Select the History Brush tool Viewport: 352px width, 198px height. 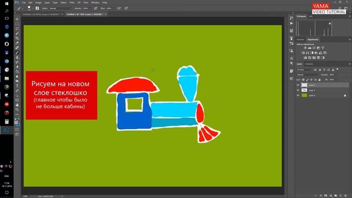click(17, 62)
